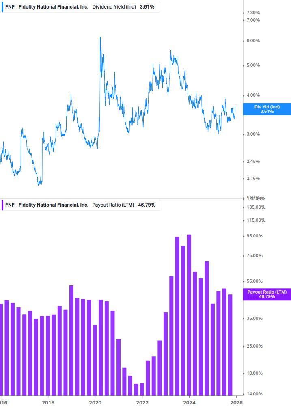Image resolution: width=291 pixels, height=408 pixels.
Task: Click the 2024 label on time axis
Action: (x=189, y=403)
